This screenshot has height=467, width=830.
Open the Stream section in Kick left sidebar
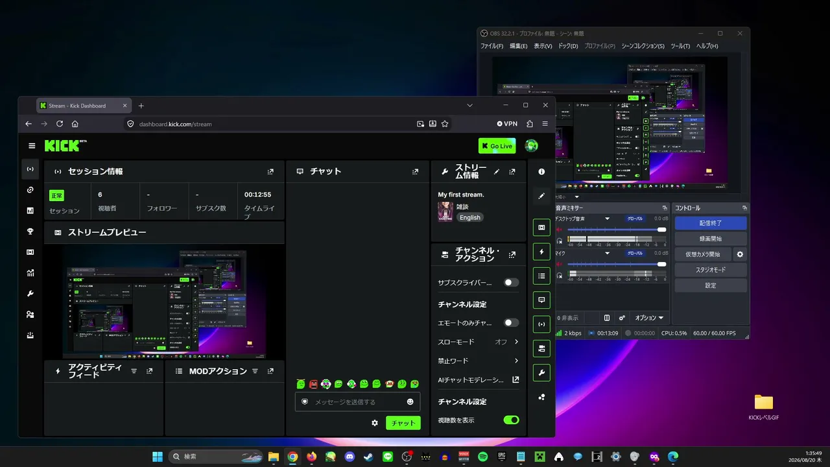(x=30, y=169)
